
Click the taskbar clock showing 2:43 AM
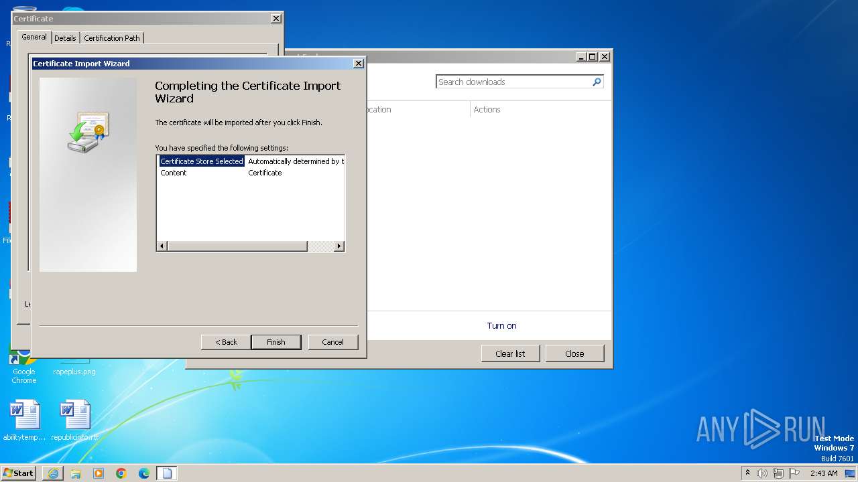click(x=824, y=473)
